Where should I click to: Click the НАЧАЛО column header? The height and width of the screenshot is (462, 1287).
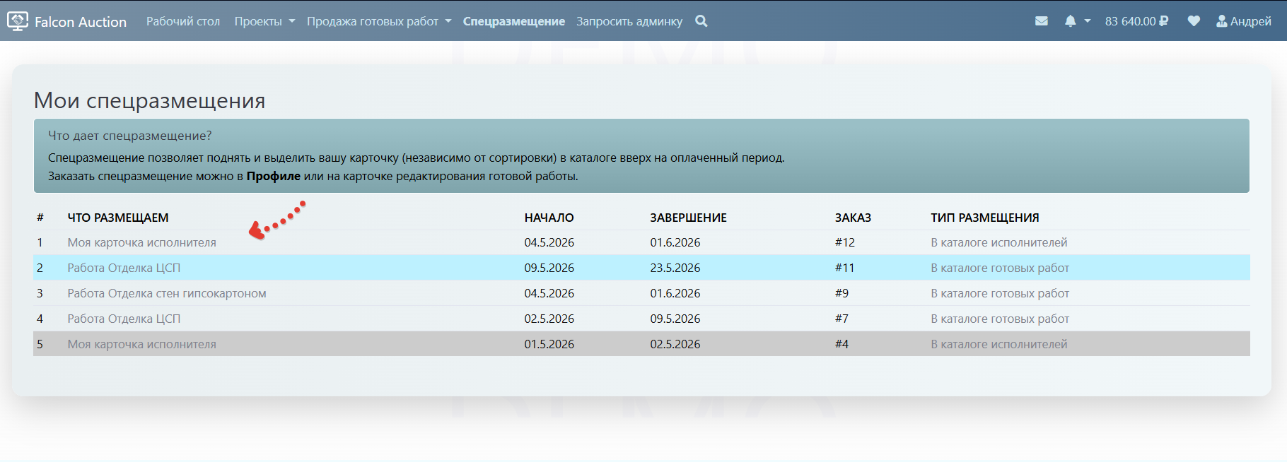(549, 218)
